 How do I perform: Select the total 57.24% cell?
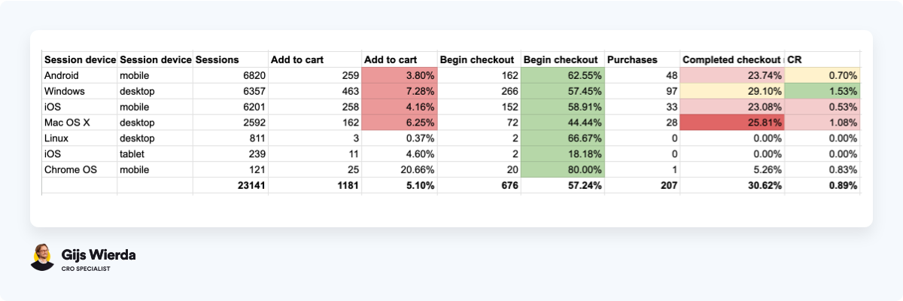tap(562, 185)
